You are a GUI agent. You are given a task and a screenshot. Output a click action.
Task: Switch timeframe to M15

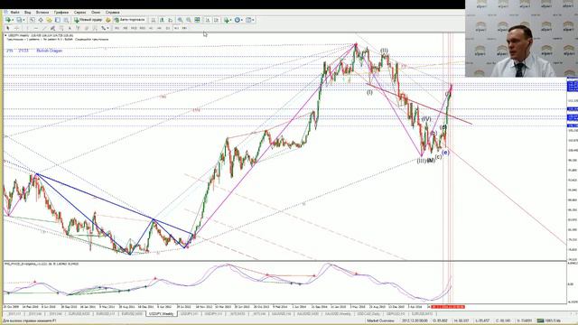coord(134,28)
